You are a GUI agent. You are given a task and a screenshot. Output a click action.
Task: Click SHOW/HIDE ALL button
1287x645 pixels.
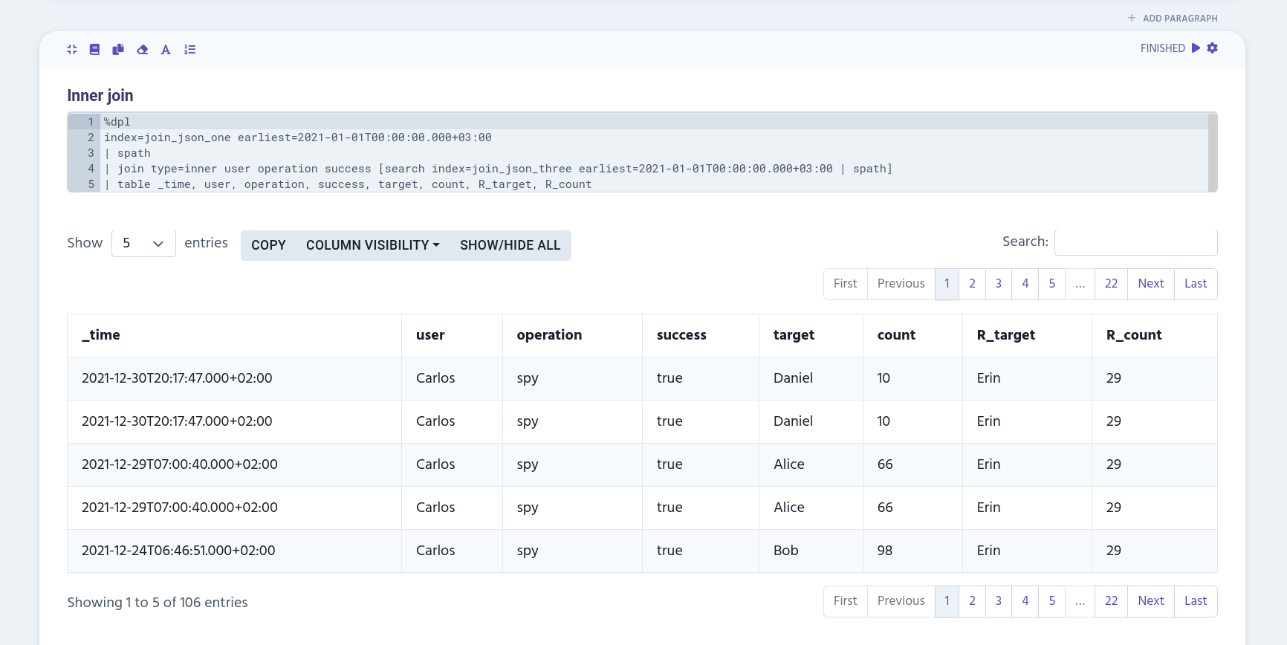tap(510, 245)
